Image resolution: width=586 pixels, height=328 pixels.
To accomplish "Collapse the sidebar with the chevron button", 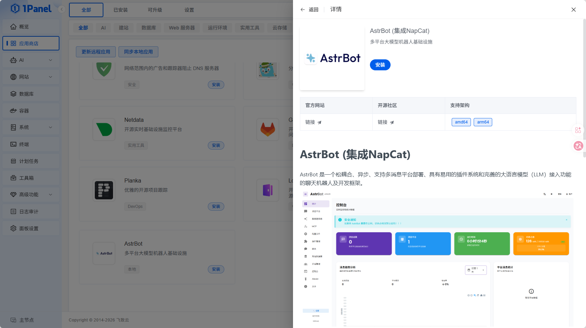I will pyautogui.click(x=62, y=9).
